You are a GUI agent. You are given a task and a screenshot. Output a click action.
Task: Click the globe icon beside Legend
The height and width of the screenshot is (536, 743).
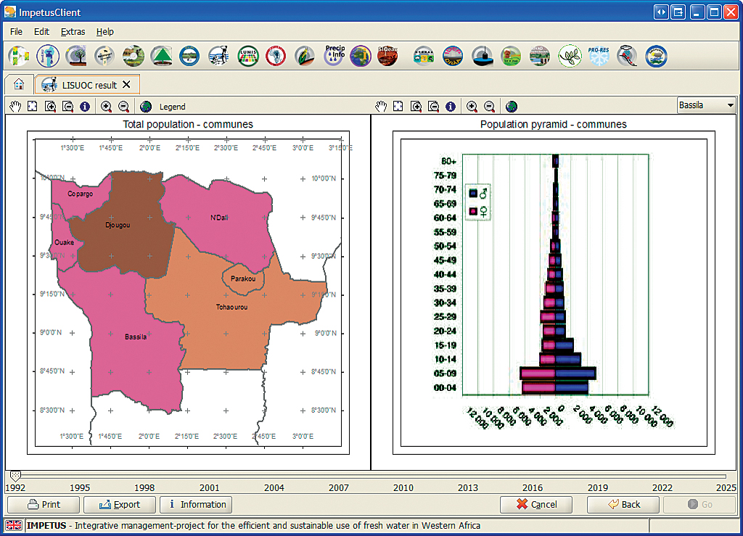click(x=146, y=107)
